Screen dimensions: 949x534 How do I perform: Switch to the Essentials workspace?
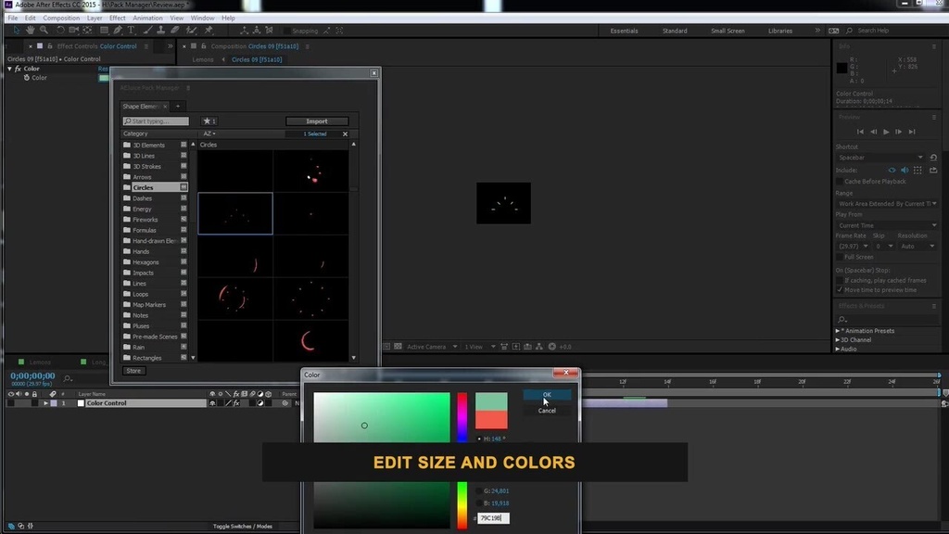(x=624, y=31)
